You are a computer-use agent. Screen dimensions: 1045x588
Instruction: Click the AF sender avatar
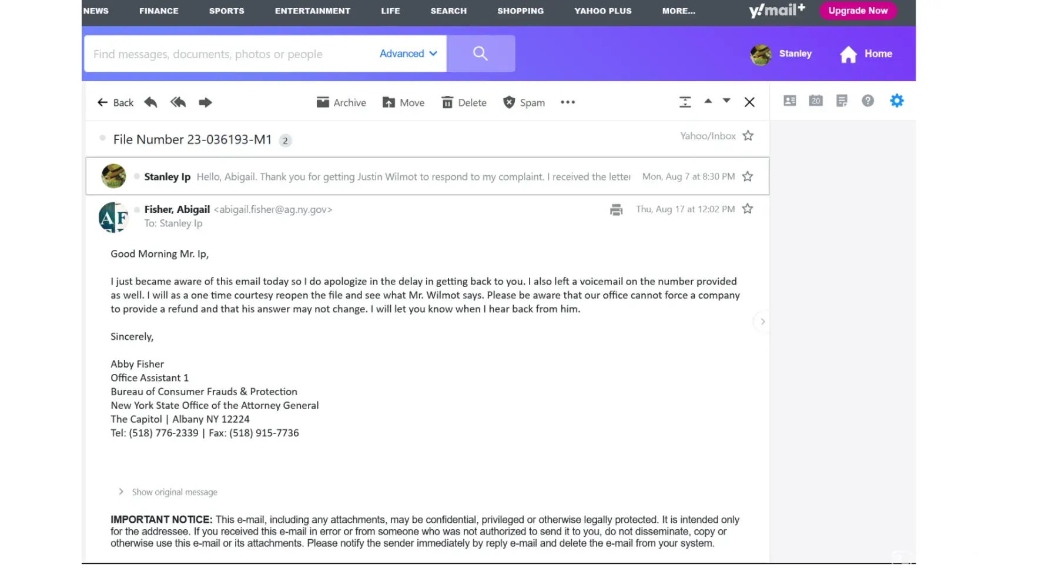tap(114, 218)
